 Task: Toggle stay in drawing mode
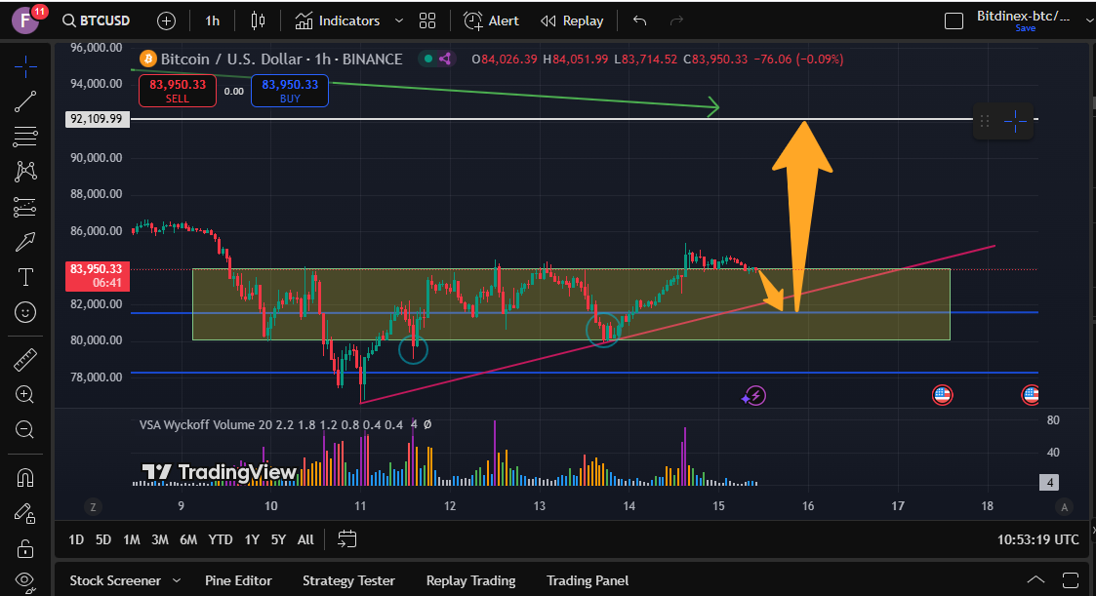(25, 513)
